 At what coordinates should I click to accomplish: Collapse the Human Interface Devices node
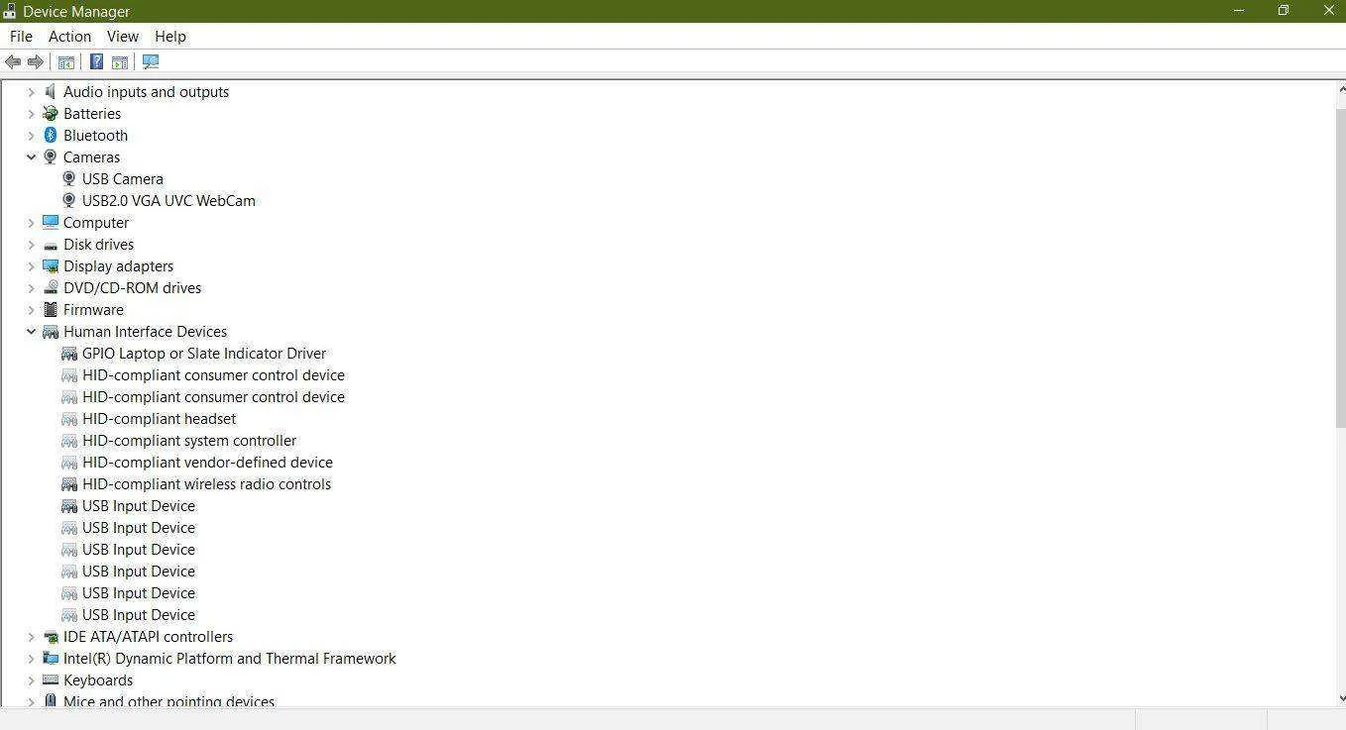pyautogui.click(x=31, y=331)
